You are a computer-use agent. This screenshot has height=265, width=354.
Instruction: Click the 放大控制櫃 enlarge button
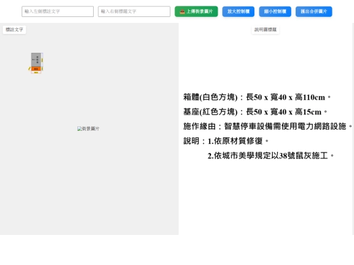point(238,12)
